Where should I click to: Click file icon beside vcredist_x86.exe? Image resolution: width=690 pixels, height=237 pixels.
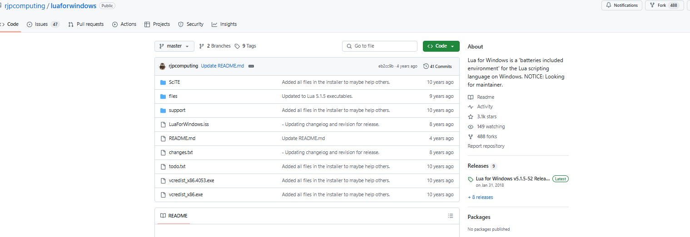163,195
